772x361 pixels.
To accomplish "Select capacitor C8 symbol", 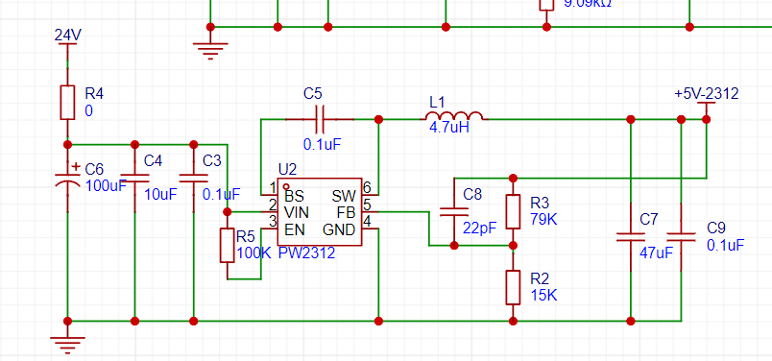I will tap(454, 212).
